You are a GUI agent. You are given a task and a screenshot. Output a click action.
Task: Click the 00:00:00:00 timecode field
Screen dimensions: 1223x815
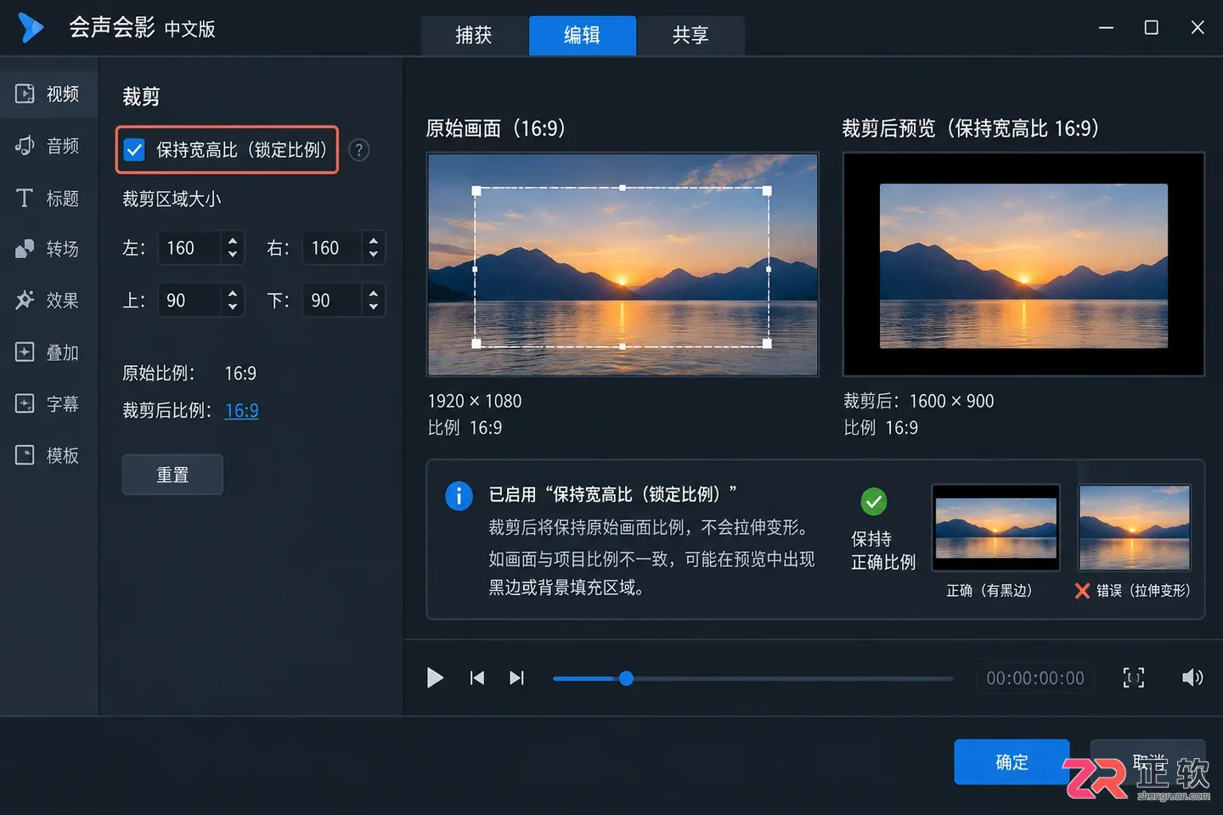tap(1035, 678)
